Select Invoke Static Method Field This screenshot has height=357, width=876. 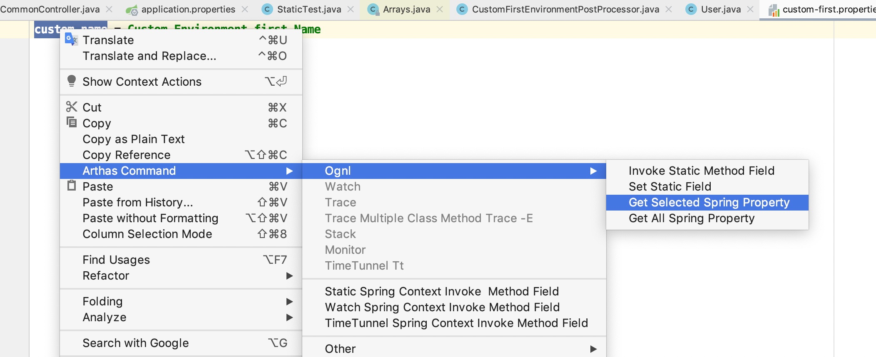[x=701, y=171]
